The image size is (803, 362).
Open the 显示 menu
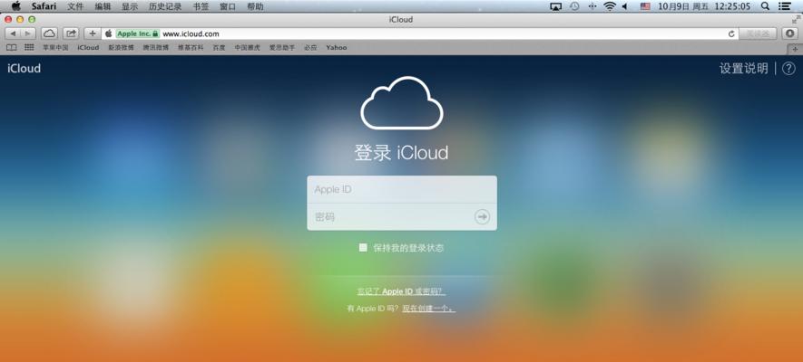click(130, 6)
